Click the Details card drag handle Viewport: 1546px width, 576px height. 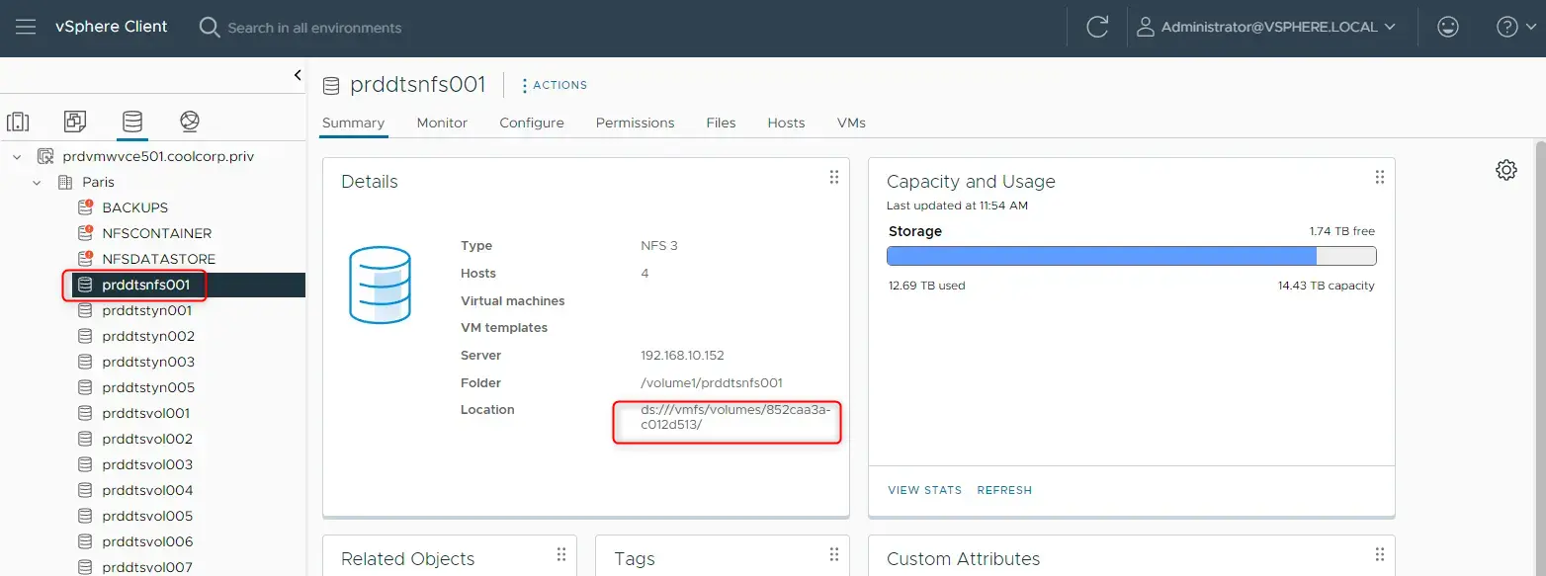(834, 177)
